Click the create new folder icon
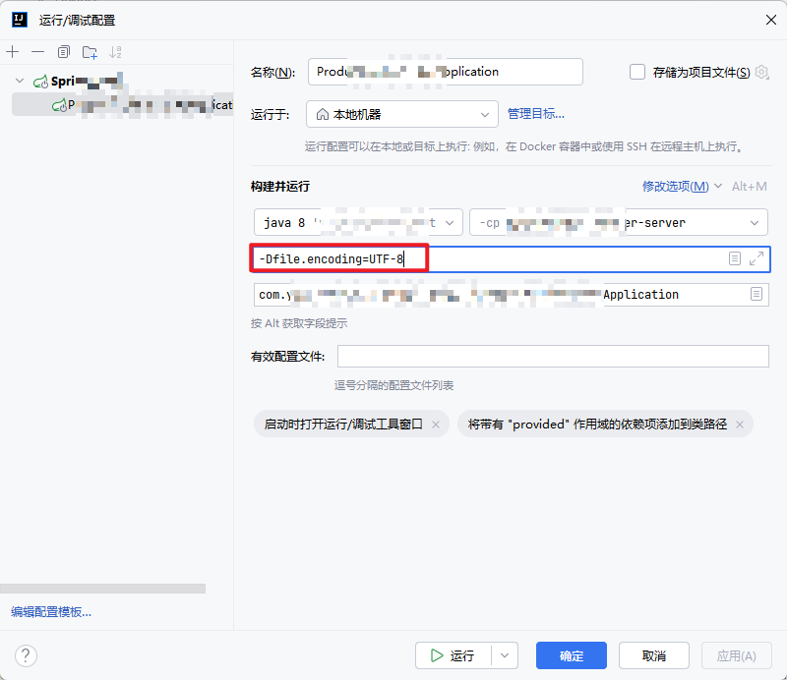The width and height of the screenshot is (787, 680). click(x=88, y=51)
